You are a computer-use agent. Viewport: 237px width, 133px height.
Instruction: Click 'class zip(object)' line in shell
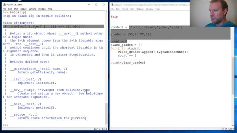(x=18, y=23)
